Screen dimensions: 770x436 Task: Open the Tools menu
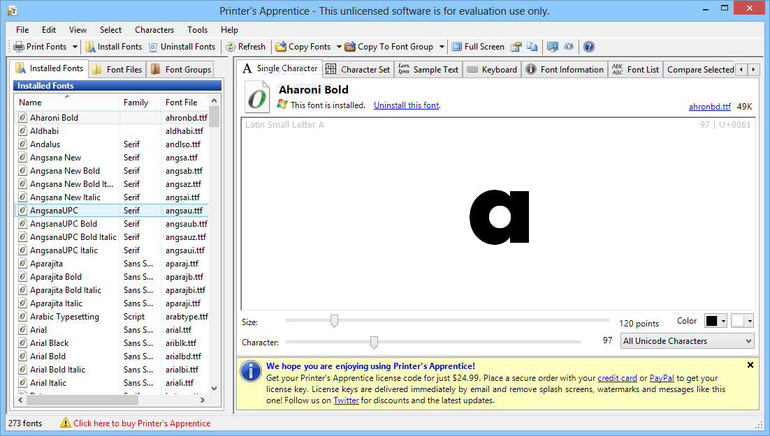click(x=197, y=30)
